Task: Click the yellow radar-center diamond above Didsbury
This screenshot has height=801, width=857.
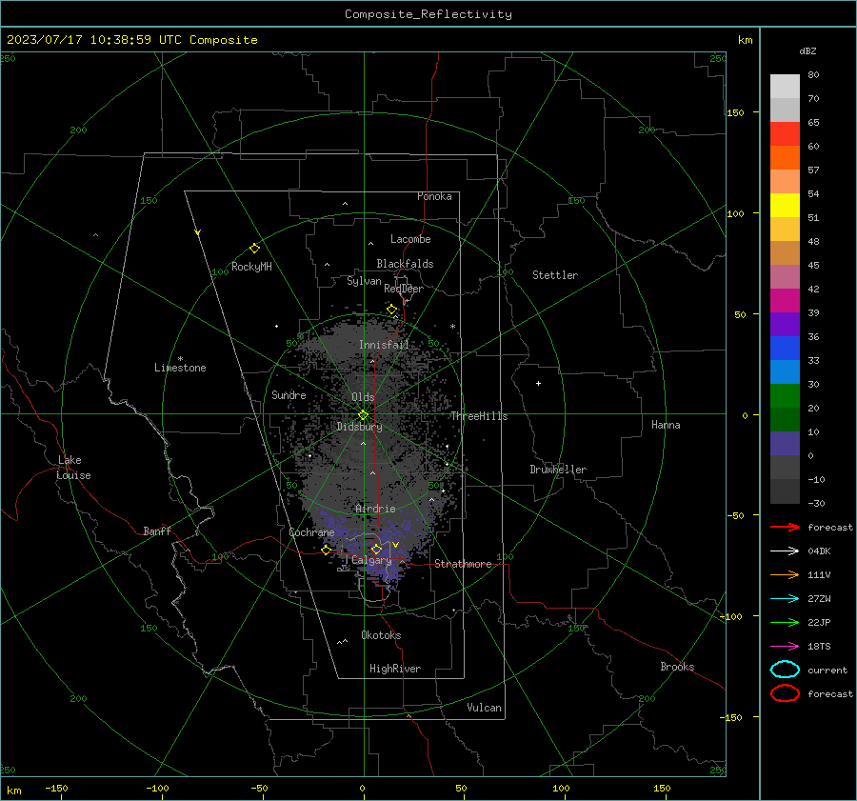Action: click(364, 415)
